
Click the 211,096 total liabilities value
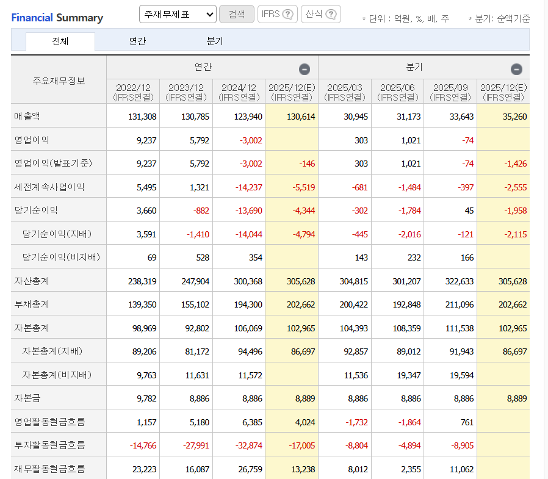pos(460,304)
